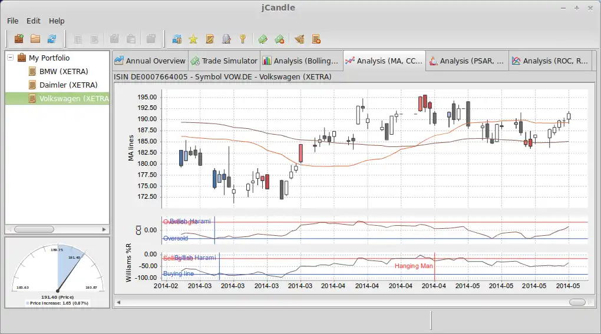
Task: Click the new portfolio briefcase icon
Action: click(19, 39)
